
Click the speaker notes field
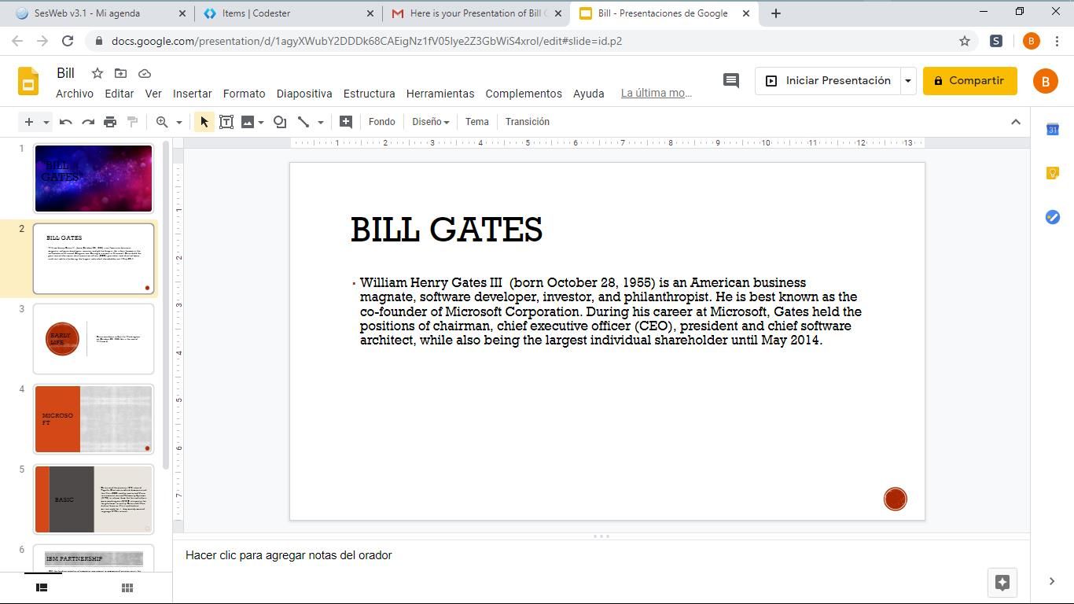click(601, 555)
